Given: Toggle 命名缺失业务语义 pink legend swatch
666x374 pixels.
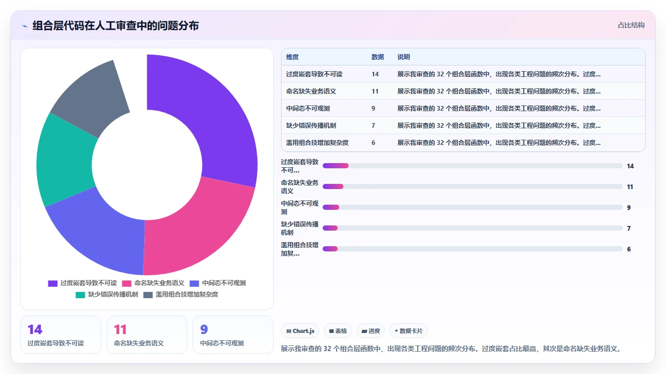Looking at the screenshot, I should (127, 283).
